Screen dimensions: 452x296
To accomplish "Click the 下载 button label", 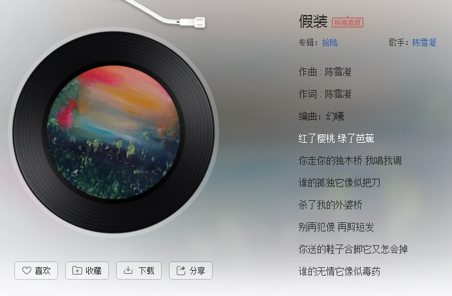I will click(x=147, y=271).
